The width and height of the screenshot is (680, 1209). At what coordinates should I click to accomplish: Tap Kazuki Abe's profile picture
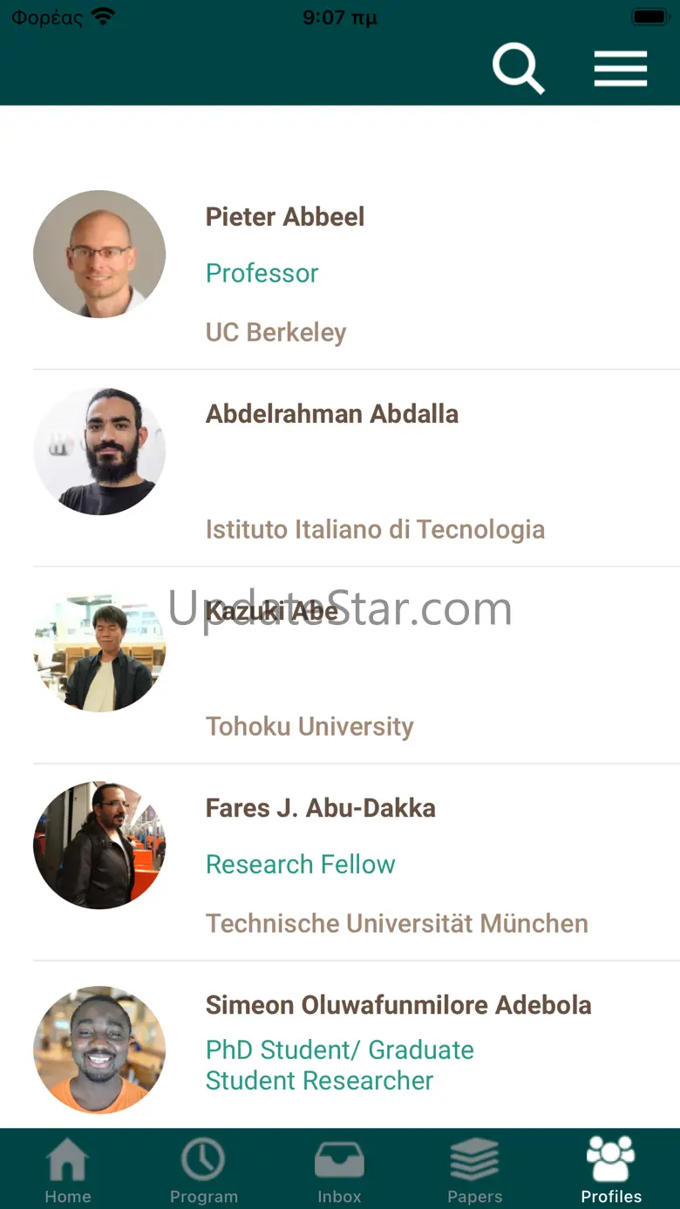tap(99, 648)
